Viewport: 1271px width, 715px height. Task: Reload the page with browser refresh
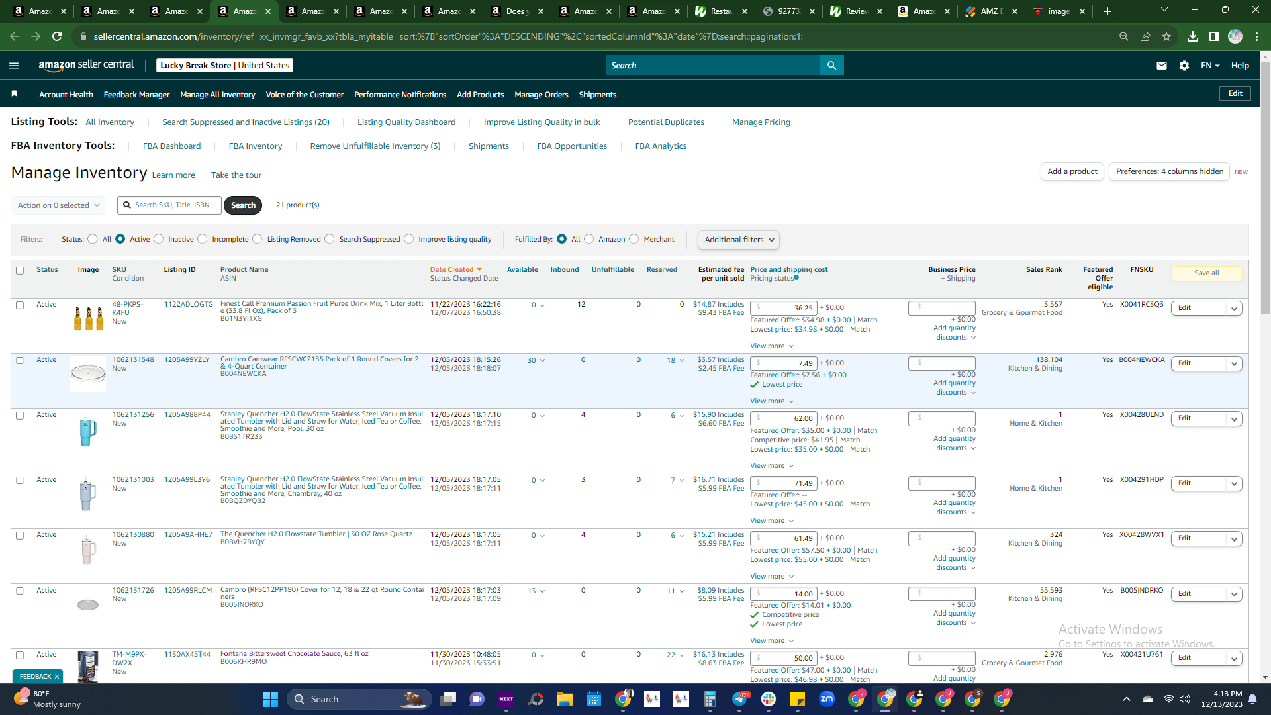tap(57, 36)
